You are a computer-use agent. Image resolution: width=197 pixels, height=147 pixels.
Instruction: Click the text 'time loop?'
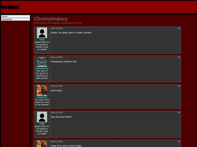coord(57,90)
